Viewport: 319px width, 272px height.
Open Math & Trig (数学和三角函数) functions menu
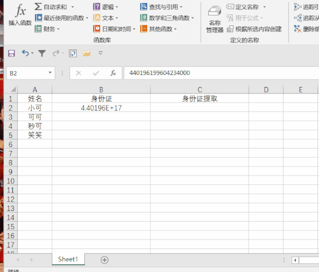tap(167, 18)
